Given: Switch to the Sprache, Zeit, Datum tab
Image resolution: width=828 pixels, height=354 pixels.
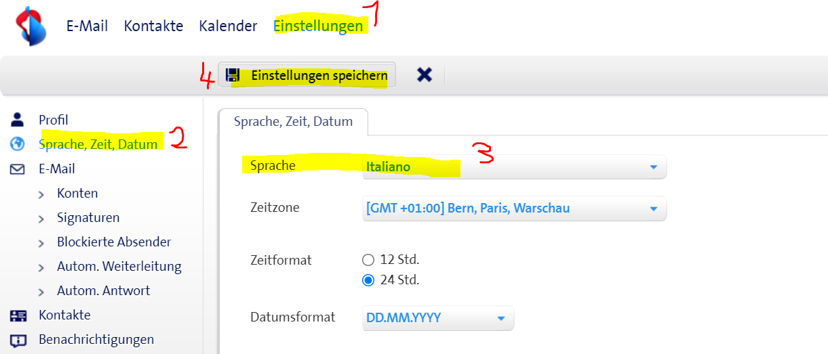Looking at the screenshot, I should click(x=293, y=122).
